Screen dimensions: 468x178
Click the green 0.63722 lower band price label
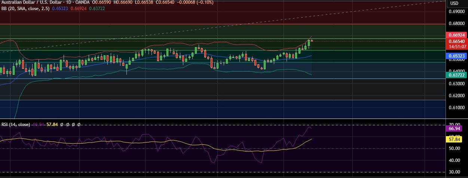click(x=456, y=75)
